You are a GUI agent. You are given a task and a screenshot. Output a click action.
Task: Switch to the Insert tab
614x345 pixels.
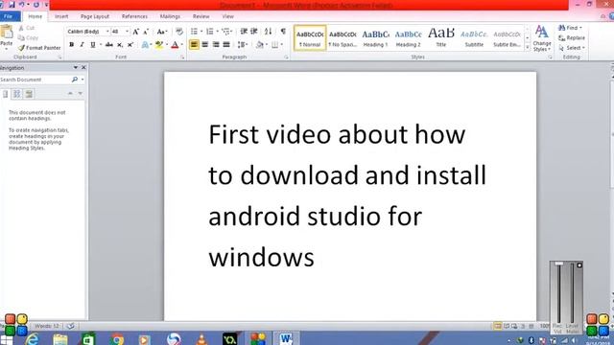61,16
